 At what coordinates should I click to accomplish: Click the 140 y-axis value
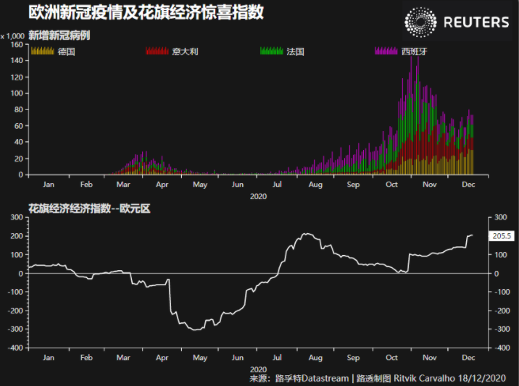point(17,61)
